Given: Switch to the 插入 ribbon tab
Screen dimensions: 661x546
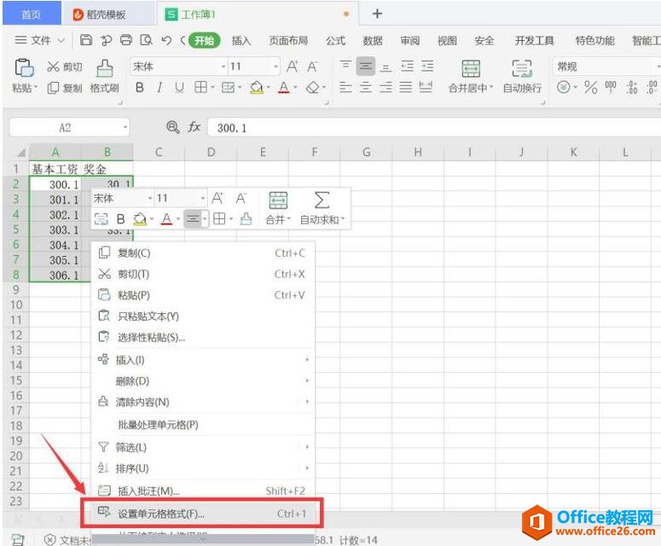Looking at the screenshot, I should 241,40.
